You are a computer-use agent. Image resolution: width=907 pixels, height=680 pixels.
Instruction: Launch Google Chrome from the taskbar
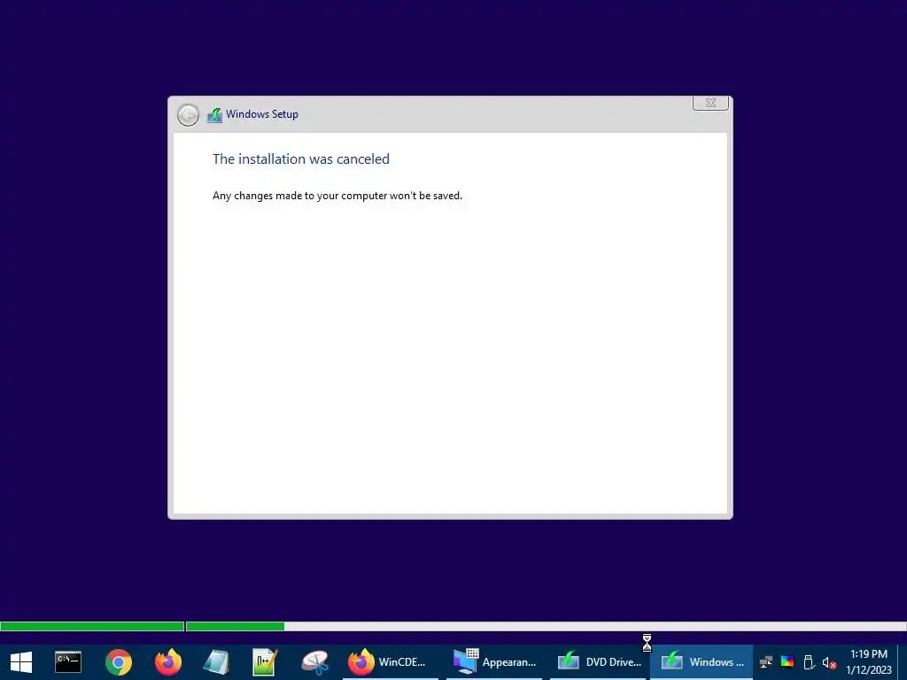119,662
